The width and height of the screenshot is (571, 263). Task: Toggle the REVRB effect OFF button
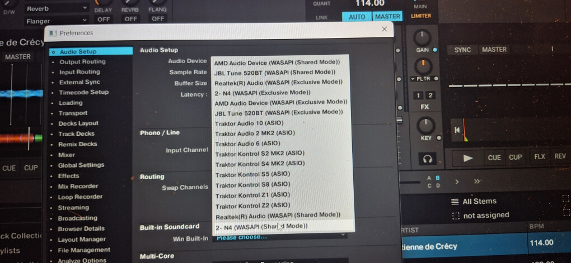pos(131,19)
